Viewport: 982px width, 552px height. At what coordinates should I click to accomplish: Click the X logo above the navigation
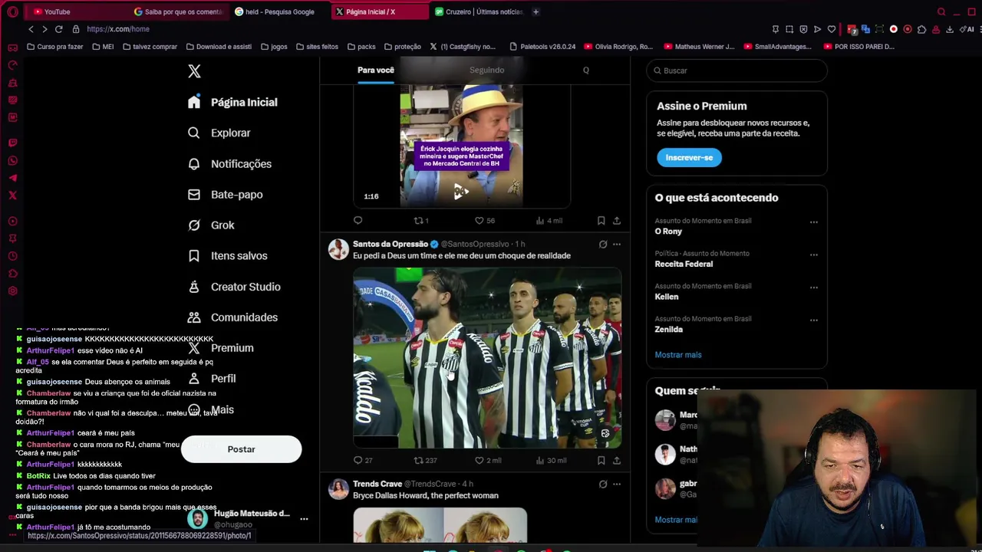pos(194,71)
